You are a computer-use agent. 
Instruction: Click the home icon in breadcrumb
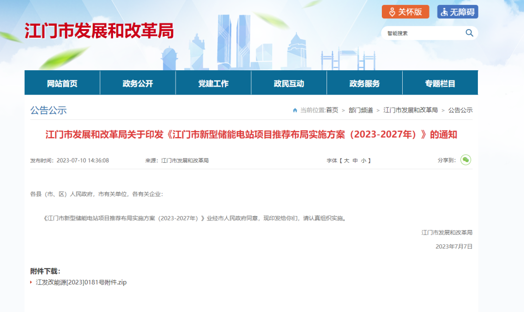(295, 110)
